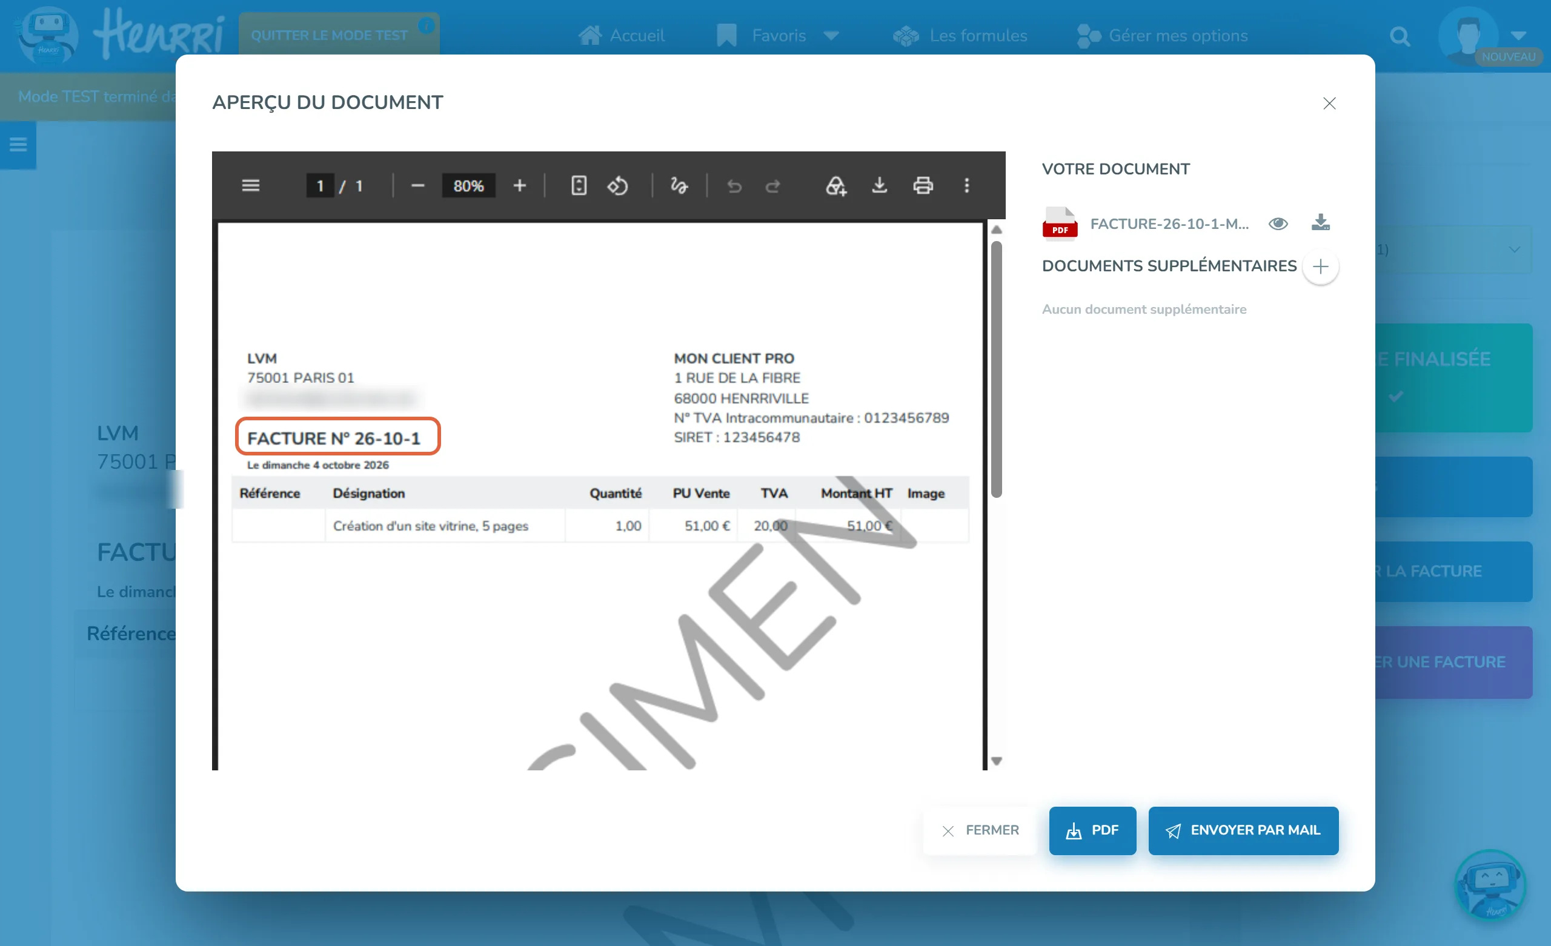Zoom out with the minus icon

417,186
